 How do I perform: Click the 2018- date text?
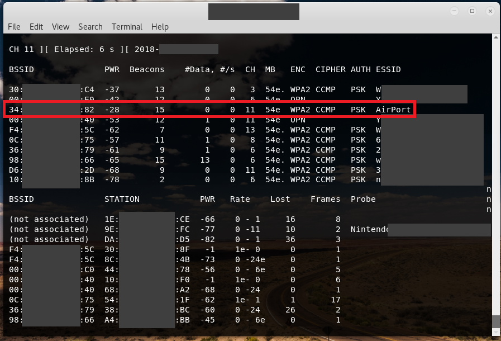click(147, 49)
